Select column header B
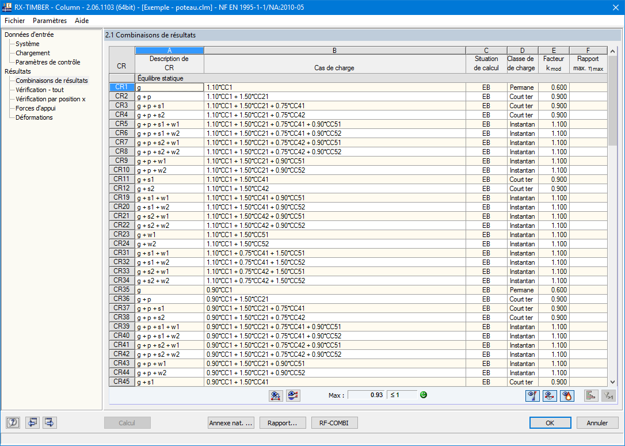 pos(335,51)
